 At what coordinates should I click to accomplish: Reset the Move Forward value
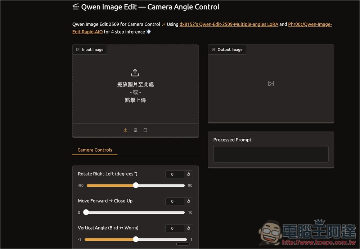coord(188,201)
